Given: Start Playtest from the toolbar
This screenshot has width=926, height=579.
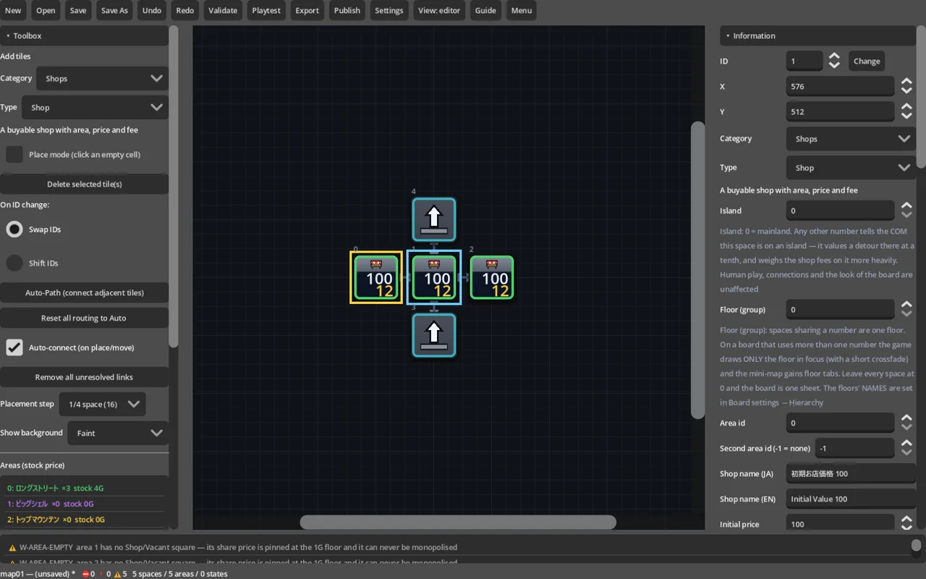Looking at the screenshot, I should click(266, 10).
